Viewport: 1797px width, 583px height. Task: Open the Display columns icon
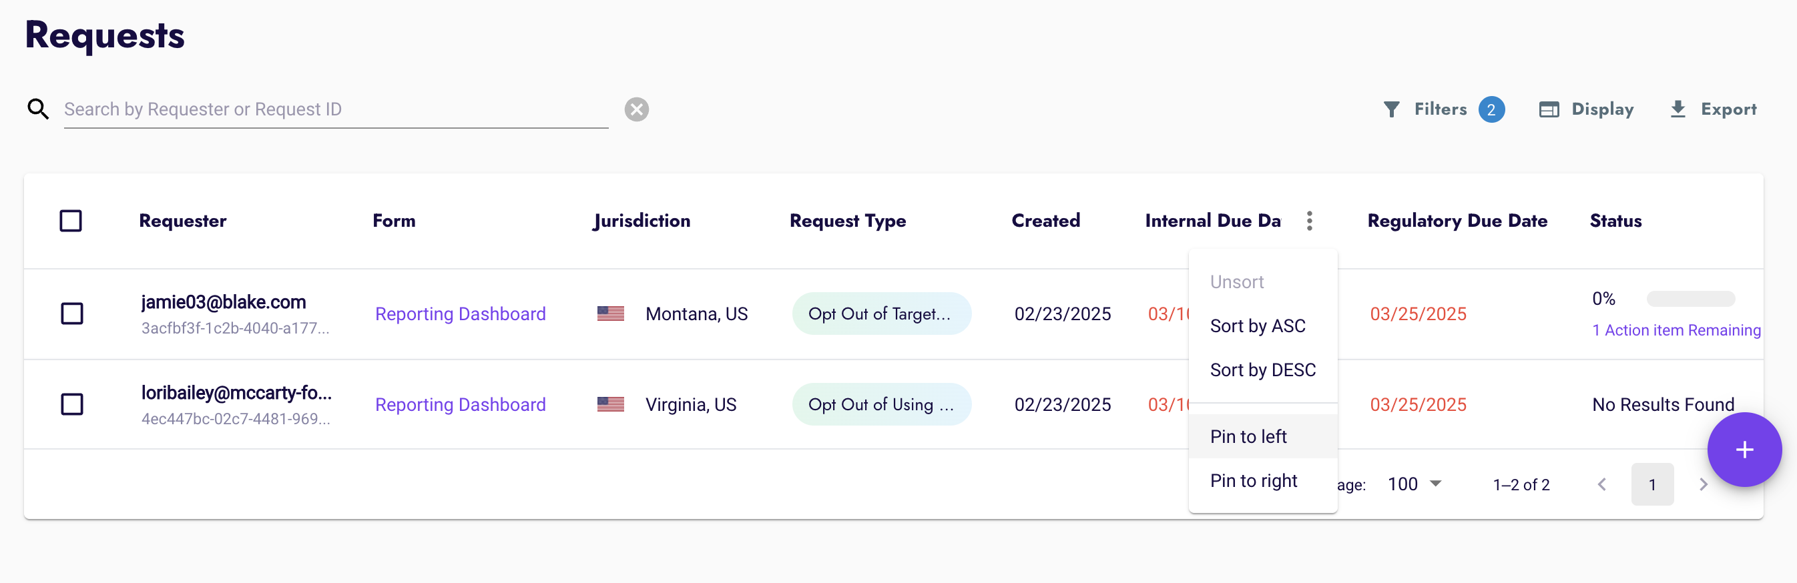click(x=1549, y=109)
